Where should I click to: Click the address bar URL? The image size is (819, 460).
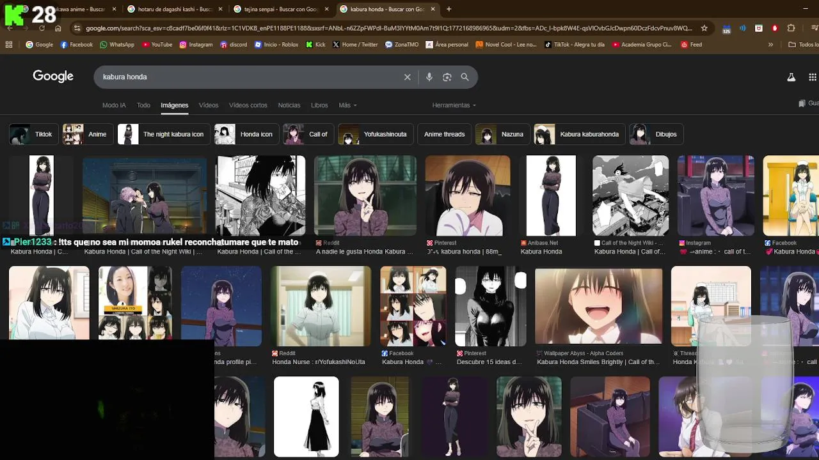click(x=389, y=28)
